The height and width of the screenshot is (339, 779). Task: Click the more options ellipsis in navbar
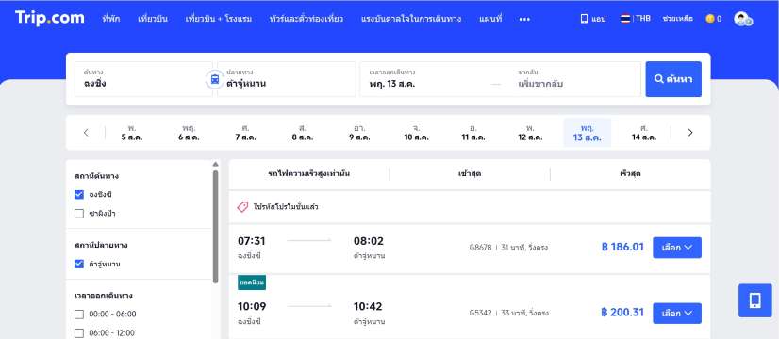[x=524, y=20]
